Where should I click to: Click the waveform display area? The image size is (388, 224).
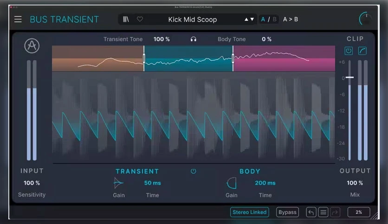point(193,117)
